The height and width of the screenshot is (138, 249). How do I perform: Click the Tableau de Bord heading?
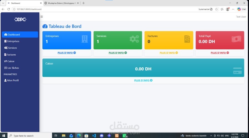(x=65, y=26)
